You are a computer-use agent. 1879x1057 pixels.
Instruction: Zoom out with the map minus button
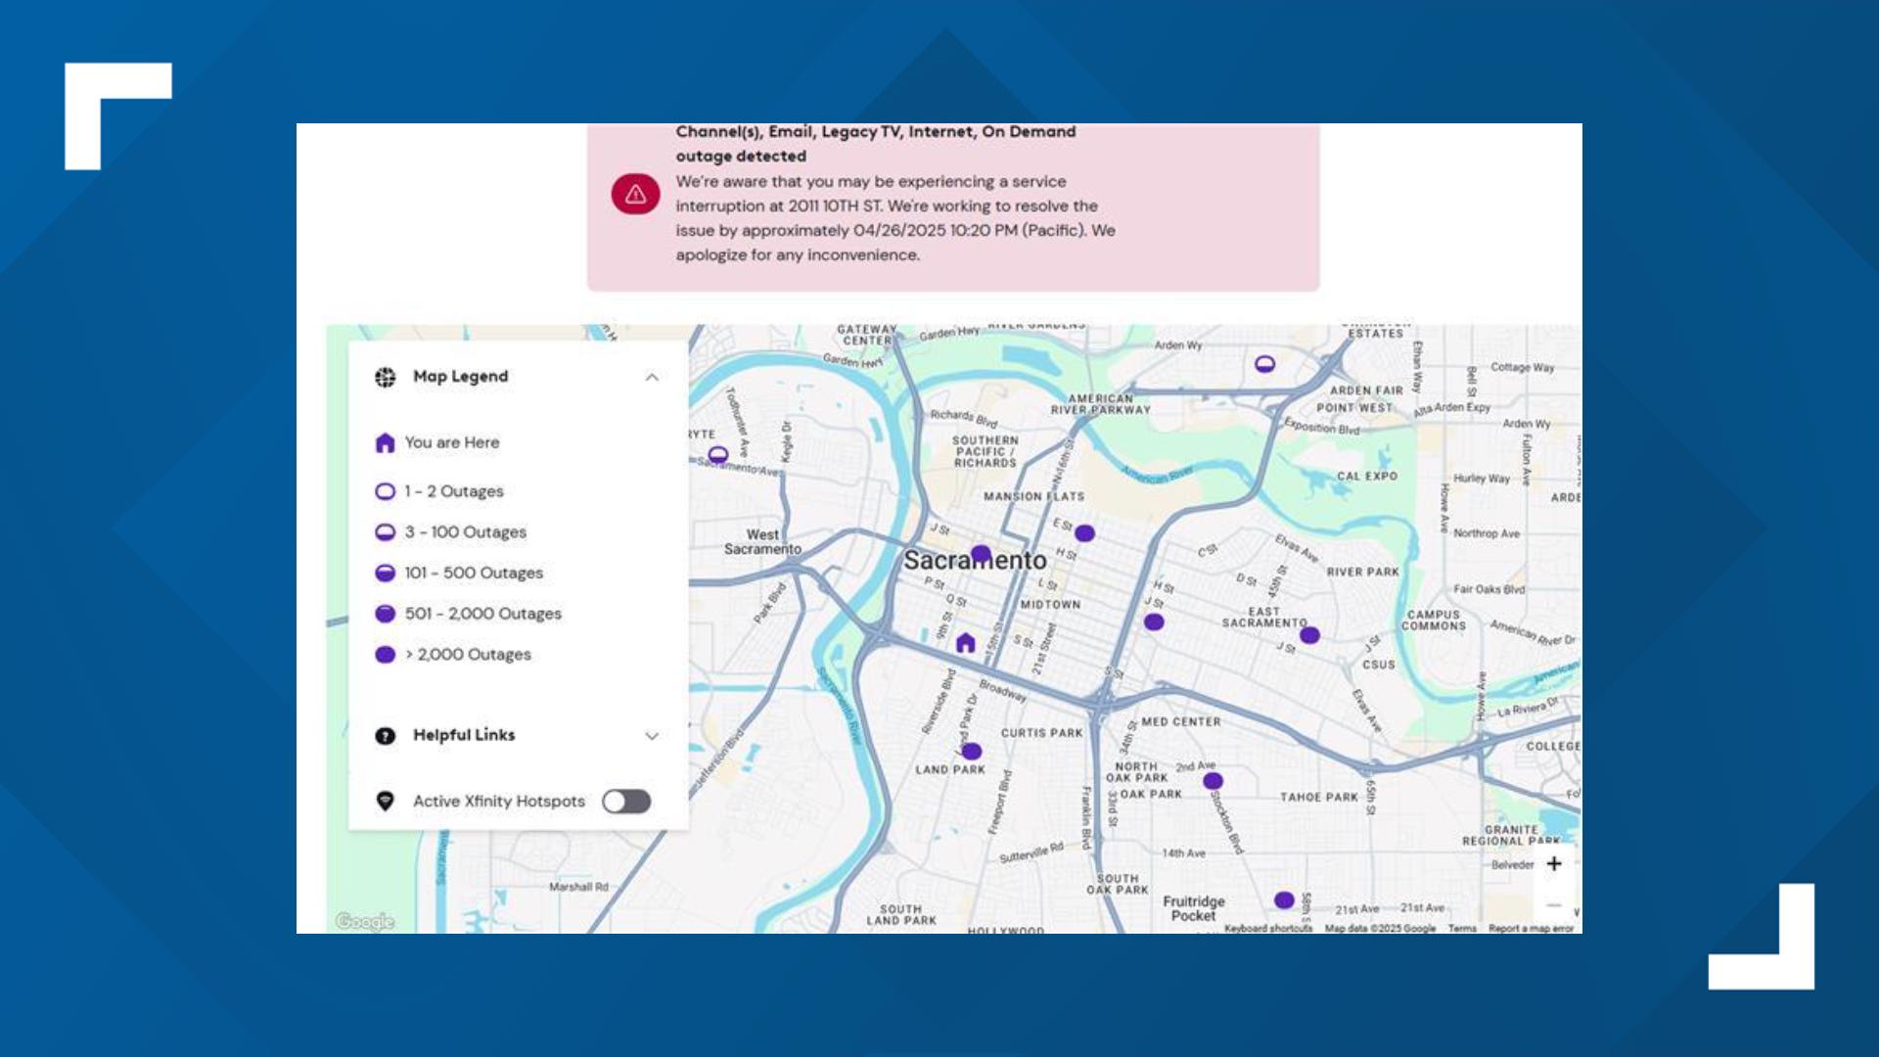1553,905
